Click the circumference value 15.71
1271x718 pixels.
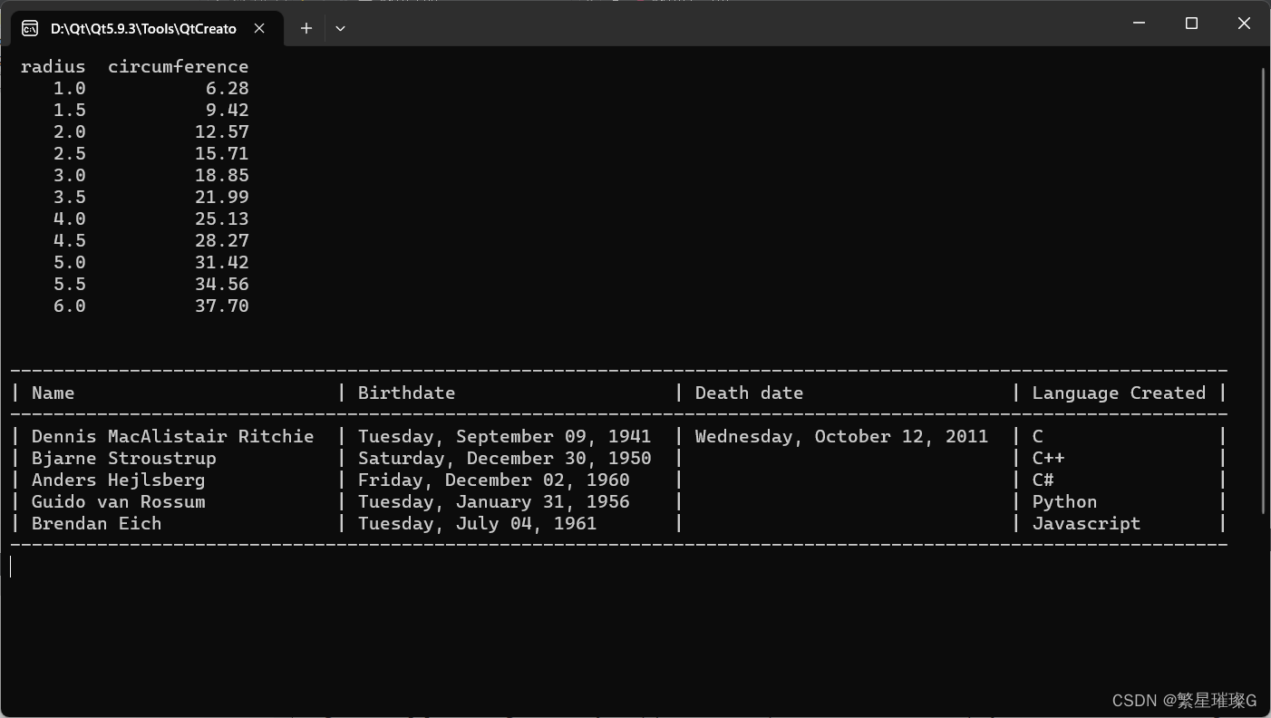[221, 153]
